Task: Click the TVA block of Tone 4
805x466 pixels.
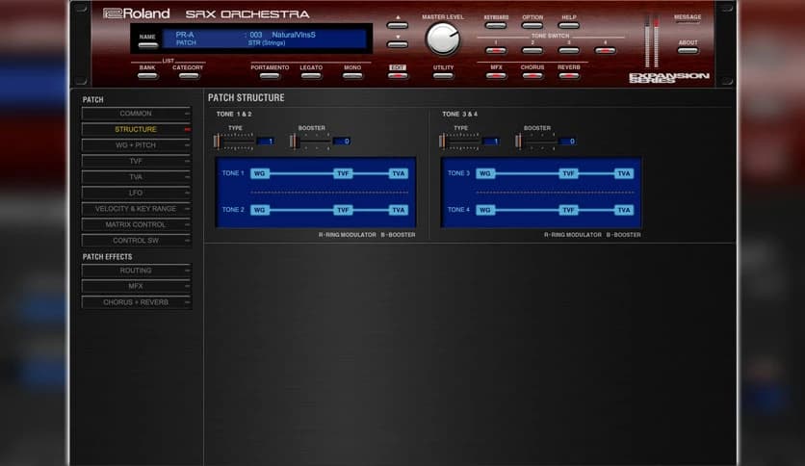Action: point(624,210)
